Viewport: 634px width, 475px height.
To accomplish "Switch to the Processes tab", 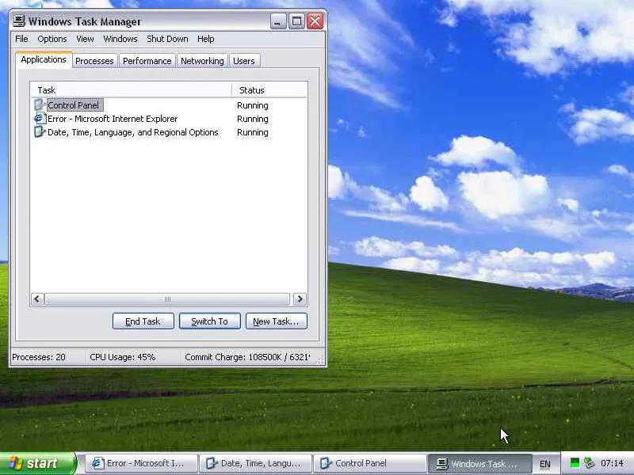I will tap(94, 61).
